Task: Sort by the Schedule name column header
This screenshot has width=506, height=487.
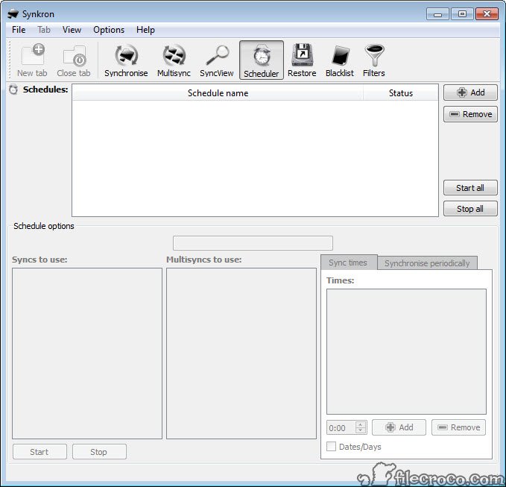Action: pos(218,93)
